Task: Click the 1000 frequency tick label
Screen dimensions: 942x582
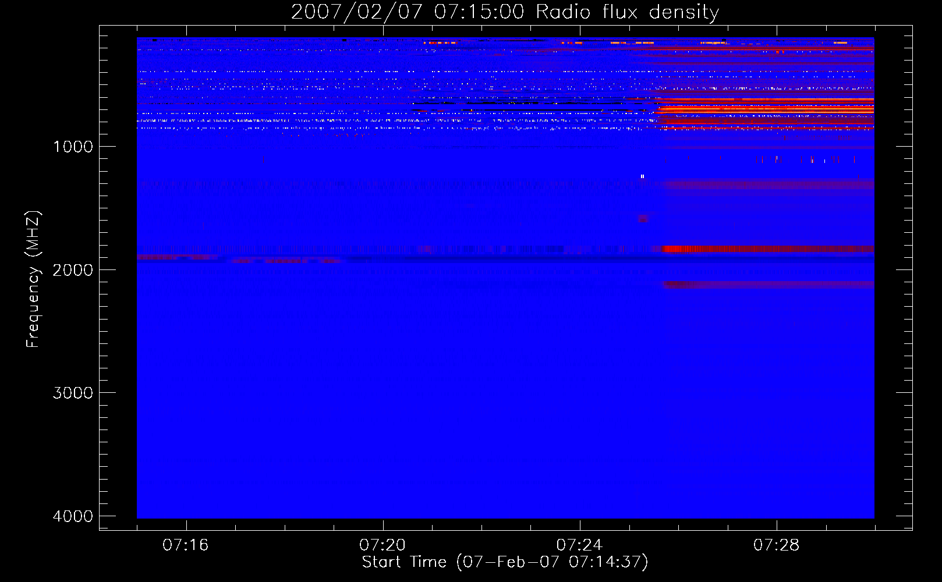Action: click(x=73, y=147)
